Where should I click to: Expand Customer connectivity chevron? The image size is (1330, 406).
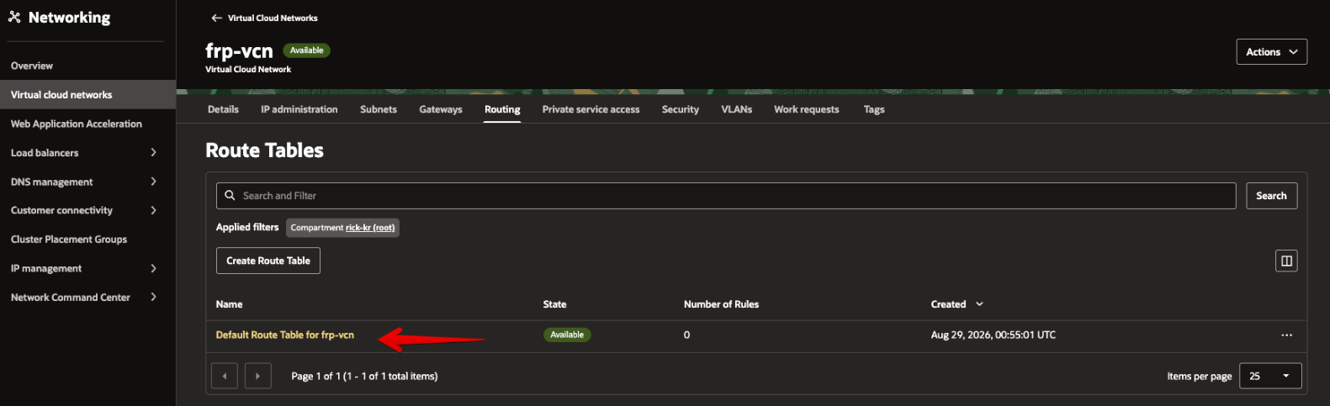tap(153, 210)
